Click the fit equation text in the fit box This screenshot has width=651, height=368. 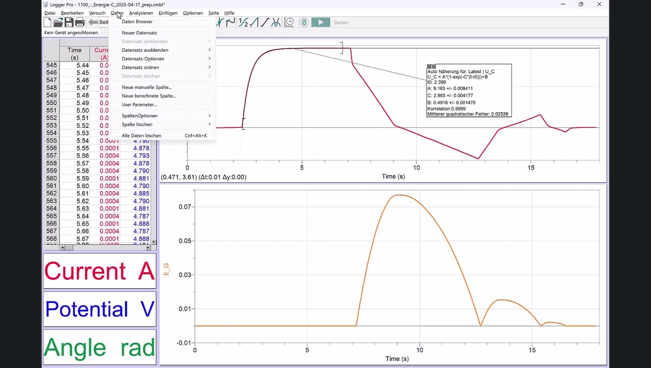pyautogui.click(x=458, y=77)
